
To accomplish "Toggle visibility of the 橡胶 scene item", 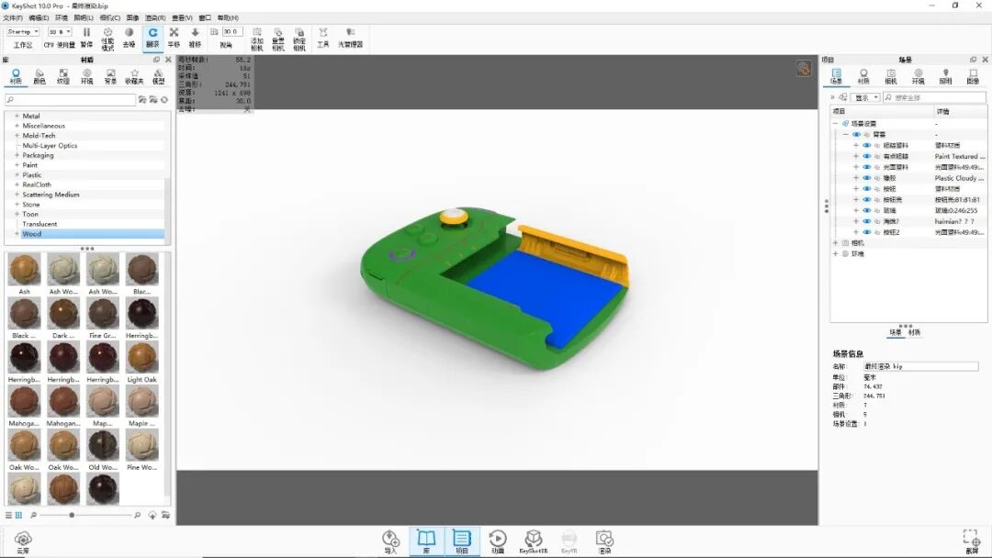I will pyautogui.click(x=865, y=178).
